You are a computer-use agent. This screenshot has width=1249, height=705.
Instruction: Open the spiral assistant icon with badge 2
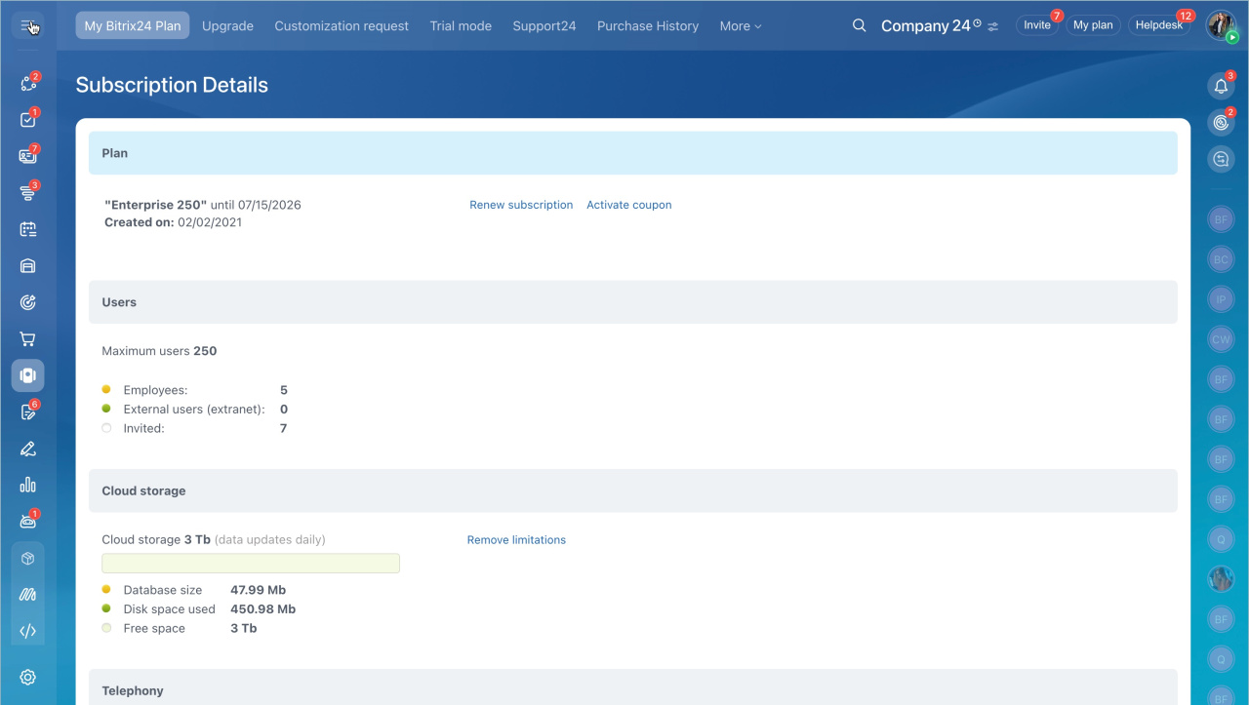click(1221, 123)
